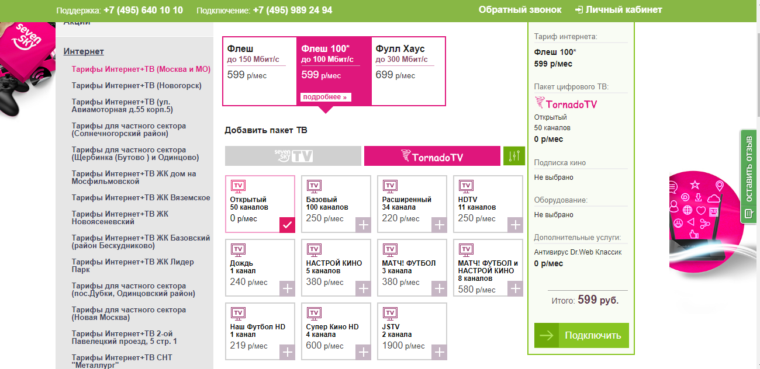
Task: Open tariffs for частного сектора Солнечногорский район
Action: 129,130
